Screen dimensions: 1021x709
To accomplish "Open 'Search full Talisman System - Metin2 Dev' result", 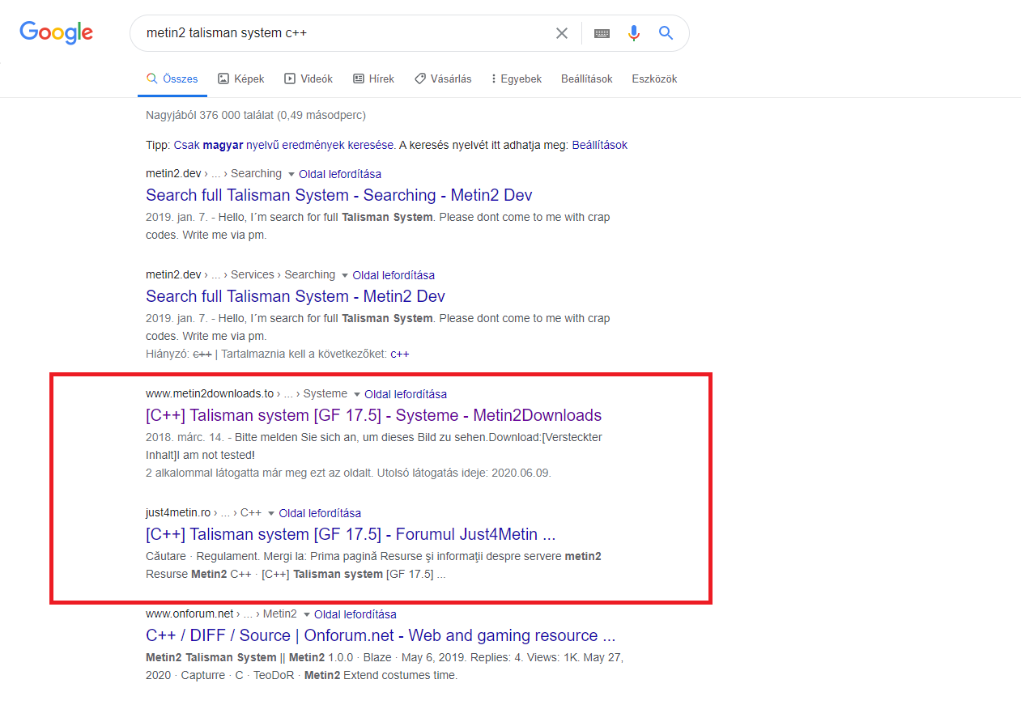I will coord(296,296).
